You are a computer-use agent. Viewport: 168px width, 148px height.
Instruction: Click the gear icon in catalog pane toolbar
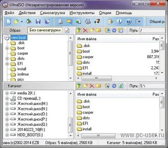pyautogui.click(x=114, y=86)
